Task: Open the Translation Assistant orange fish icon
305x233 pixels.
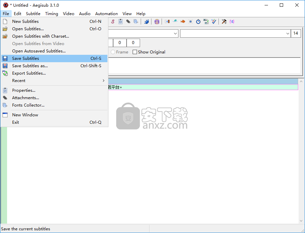Action: point(183,22)
